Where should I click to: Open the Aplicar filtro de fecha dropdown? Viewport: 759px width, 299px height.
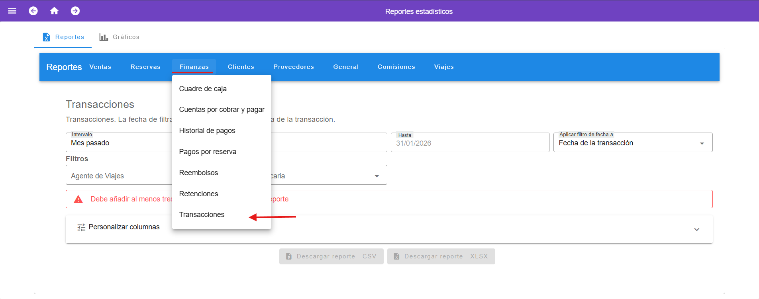click(702, 143)
